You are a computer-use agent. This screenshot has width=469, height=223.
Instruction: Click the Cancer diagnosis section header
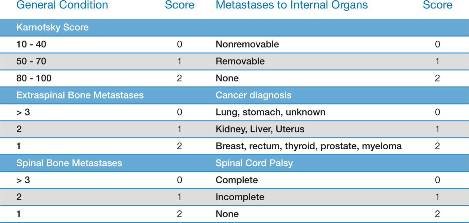[x=254, y=95]
